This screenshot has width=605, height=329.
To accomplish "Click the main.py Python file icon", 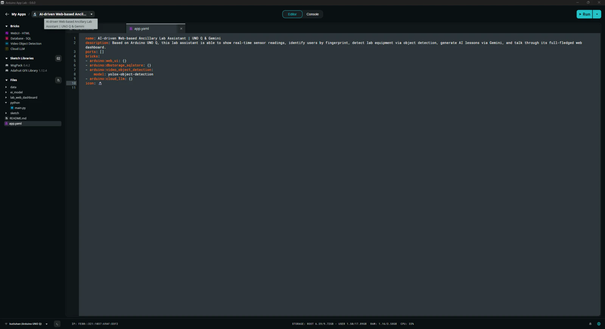I will (12, 108).
